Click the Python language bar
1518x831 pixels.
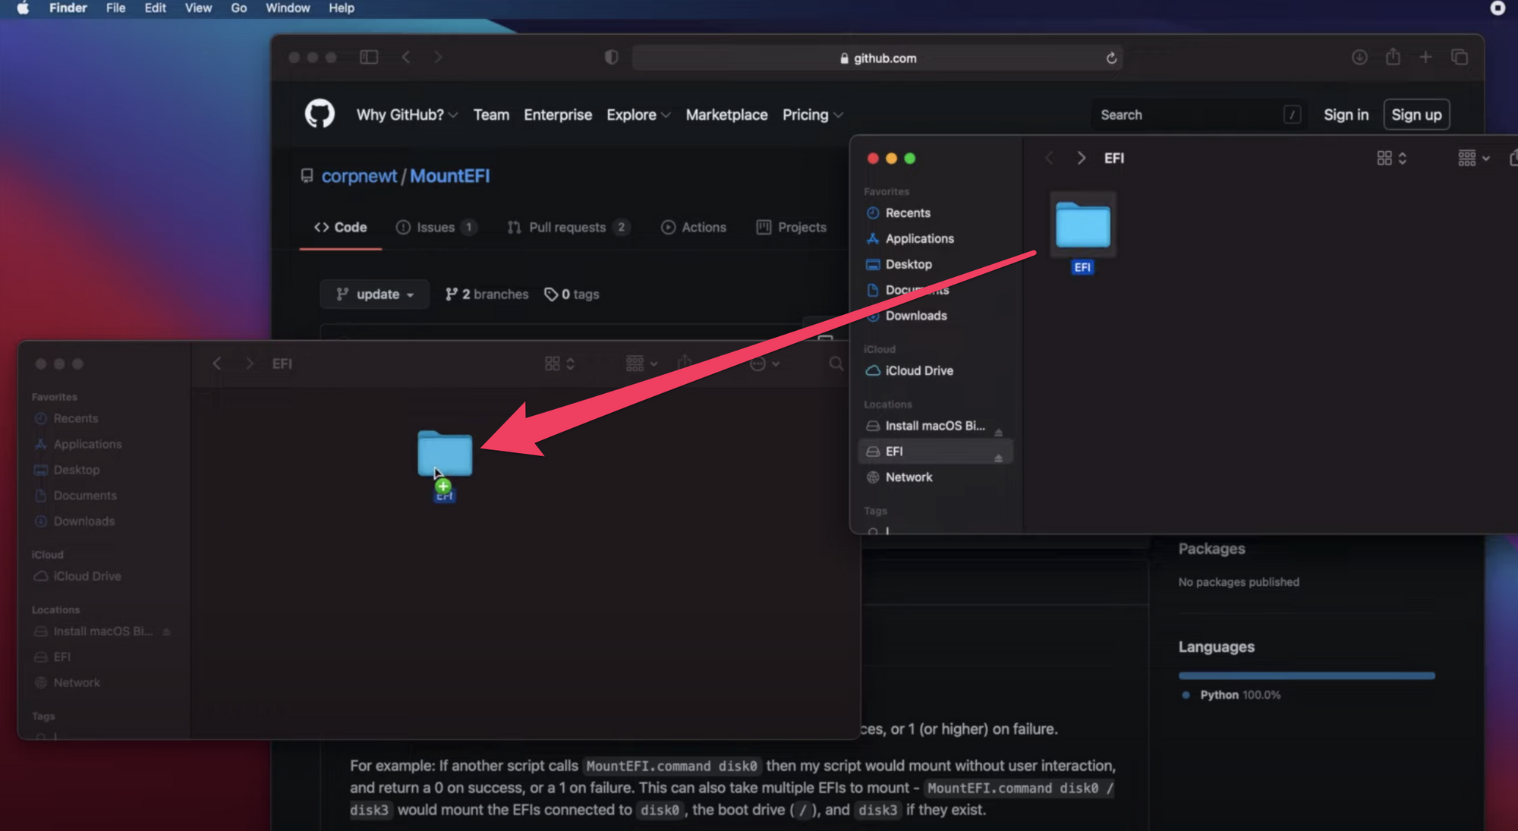click(x=1306, y=675)
